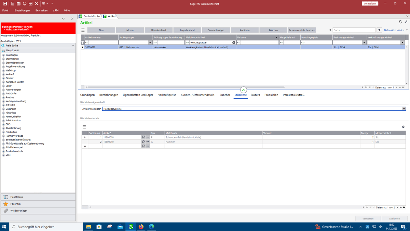410x231 pixels.
Task: Select the Hammer matchcode cell
Action: [213, 142]
